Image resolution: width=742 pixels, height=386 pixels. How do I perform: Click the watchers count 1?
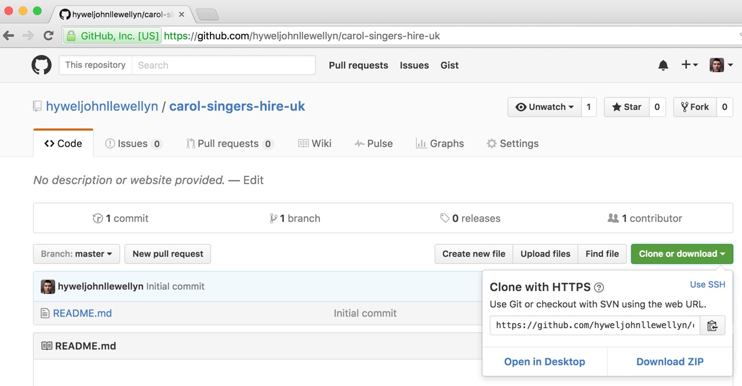point(589,107)
